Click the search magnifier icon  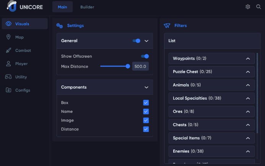tap(258, 7)
